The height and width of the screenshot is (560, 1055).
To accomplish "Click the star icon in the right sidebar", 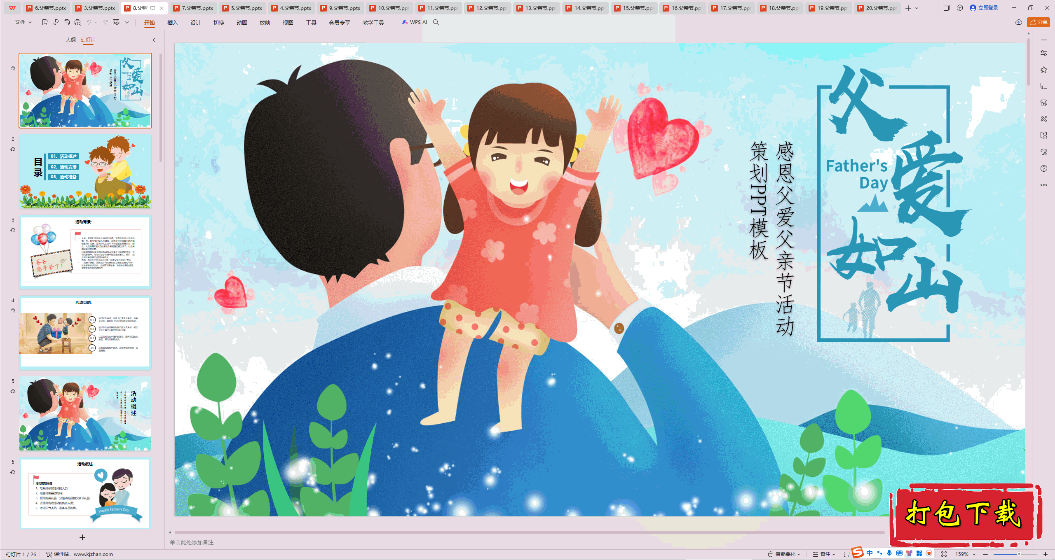I will [1044, 70].
